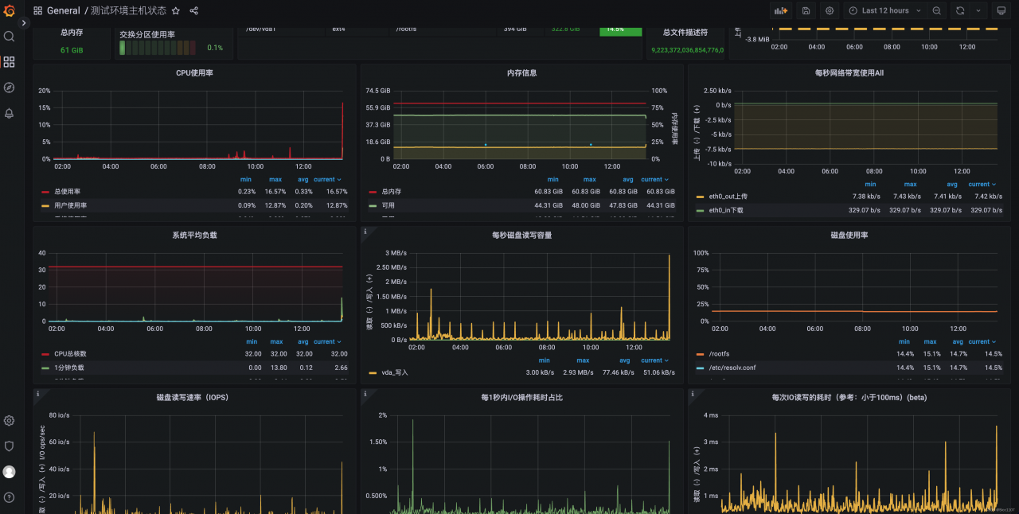Sort 内存信息 legend by max column

pos(589,179)
